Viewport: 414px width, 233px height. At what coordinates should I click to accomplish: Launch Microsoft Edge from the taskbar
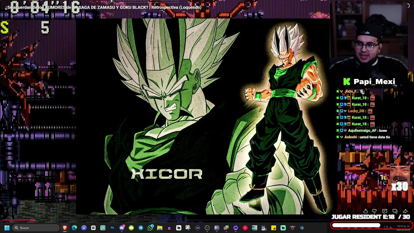[x=74, y=228]
